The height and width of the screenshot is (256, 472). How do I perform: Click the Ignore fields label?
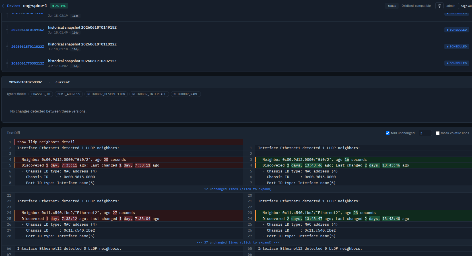point(16,94)
